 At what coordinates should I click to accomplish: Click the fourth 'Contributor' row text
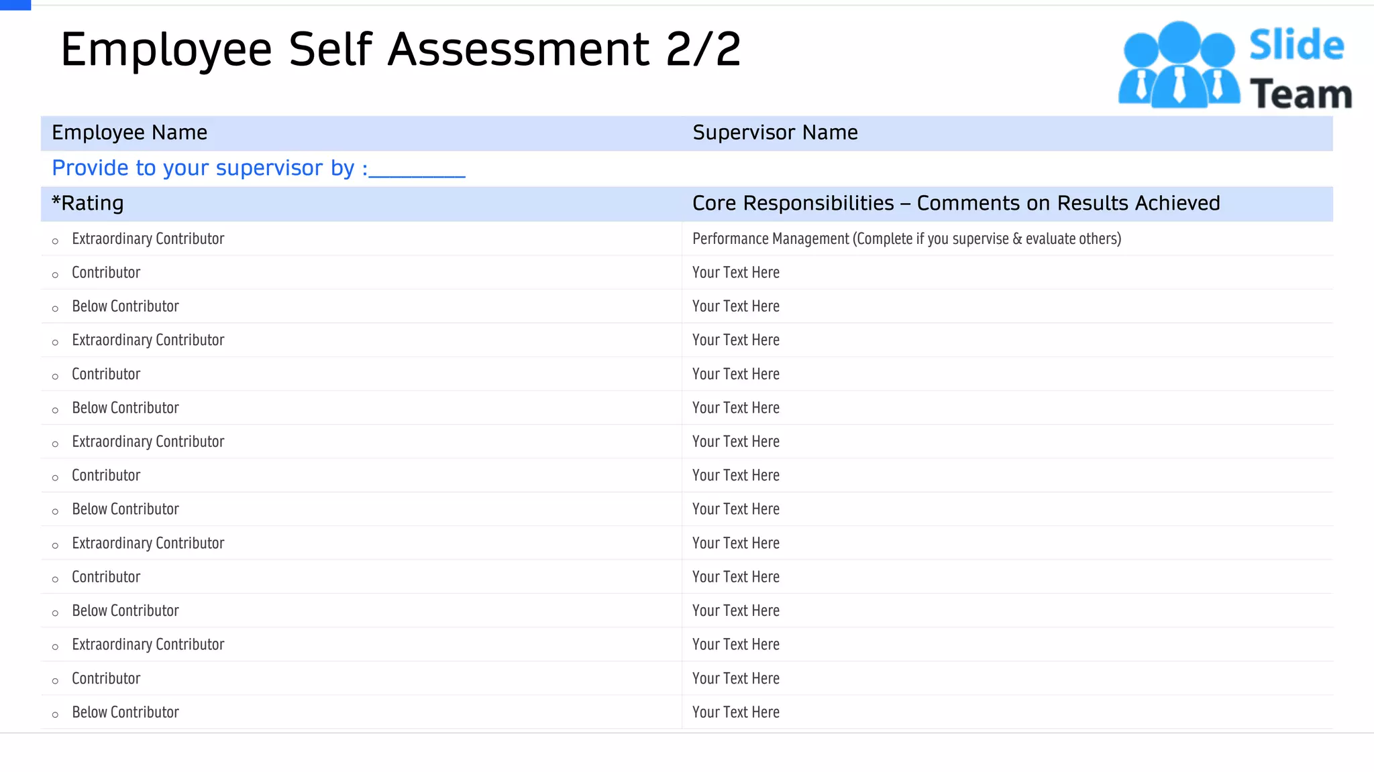pos(106,577)
